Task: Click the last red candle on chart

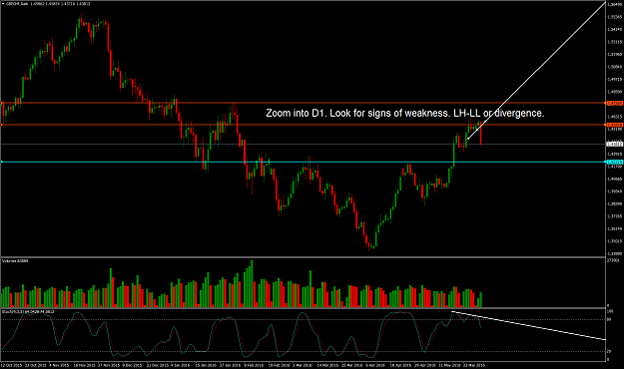Action: coord(481,134)
